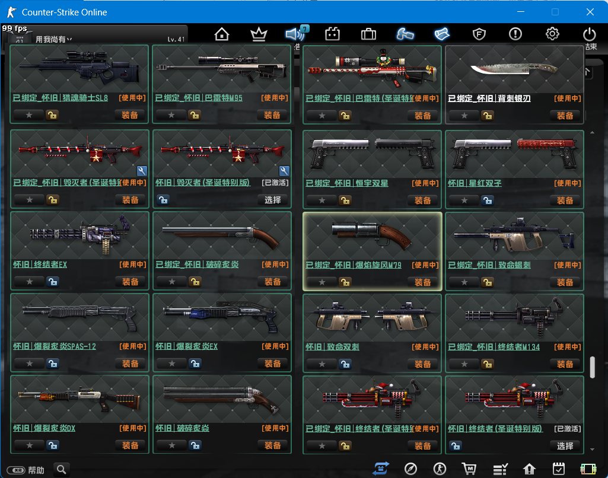Screen dimensions: 608x478
Task: Select the 终结者EX minigun image
Action: [80, 235]
